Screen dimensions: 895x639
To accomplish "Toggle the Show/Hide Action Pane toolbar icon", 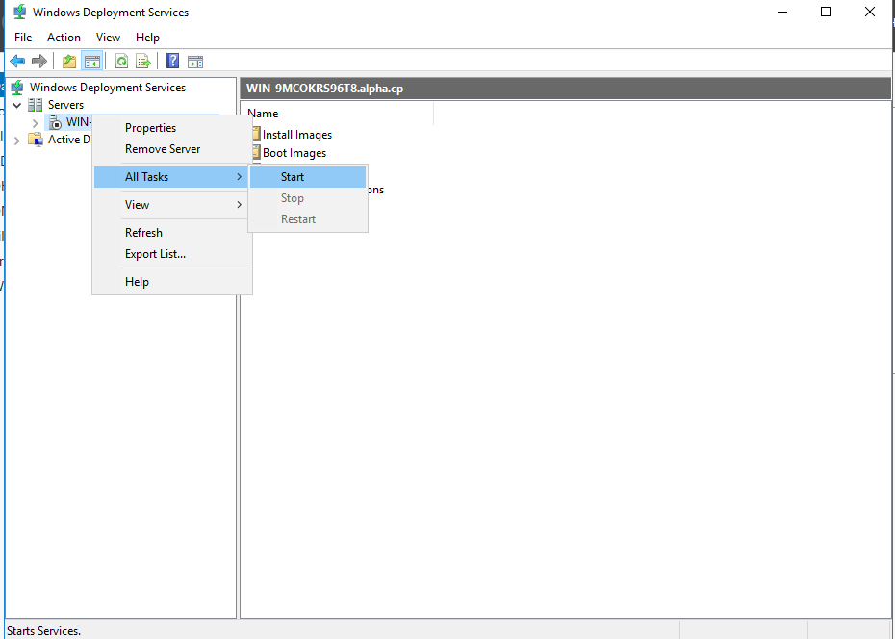I will coord(195,61).
